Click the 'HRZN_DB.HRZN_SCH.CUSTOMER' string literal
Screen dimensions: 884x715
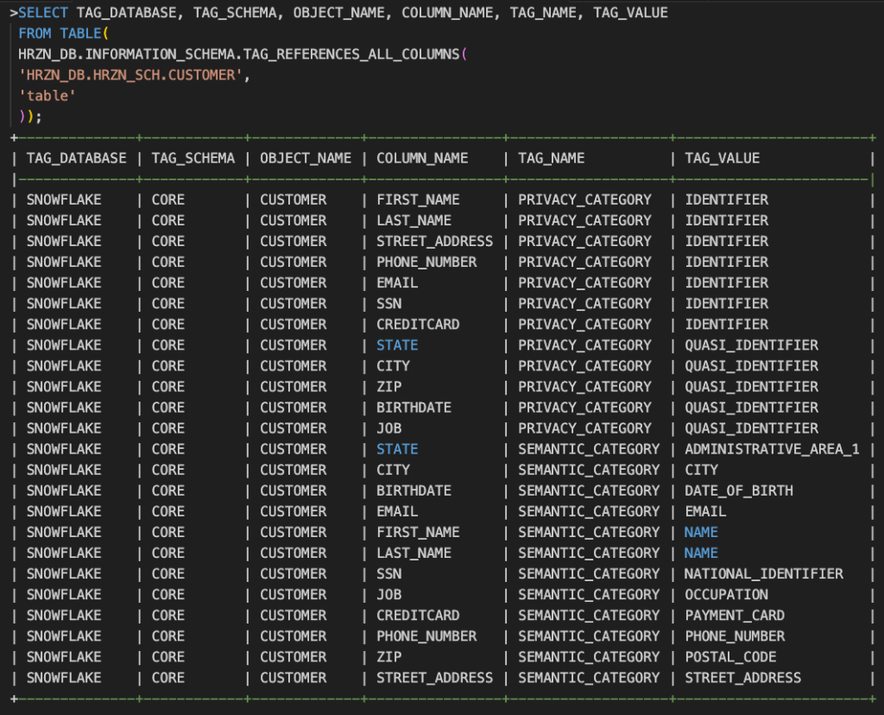coord(131,75)
